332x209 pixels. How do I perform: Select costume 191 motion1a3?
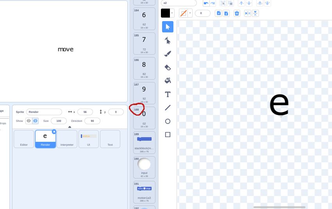coord(144,192)
